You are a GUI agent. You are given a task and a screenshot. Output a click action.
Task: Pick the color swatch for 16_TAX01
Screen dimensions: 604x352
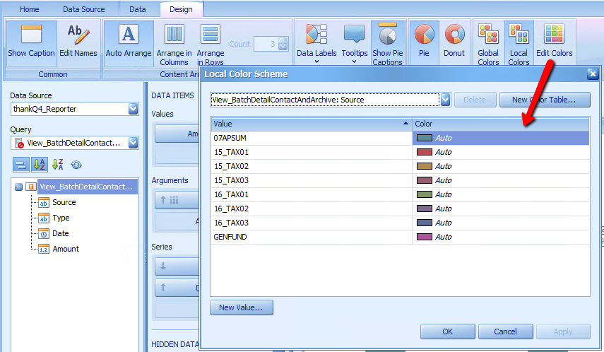tap(425, 194)
